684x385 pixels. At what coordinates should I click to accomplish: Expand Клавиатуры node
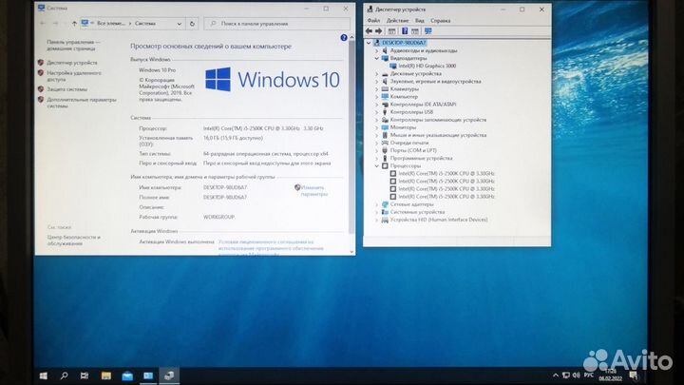377,89
